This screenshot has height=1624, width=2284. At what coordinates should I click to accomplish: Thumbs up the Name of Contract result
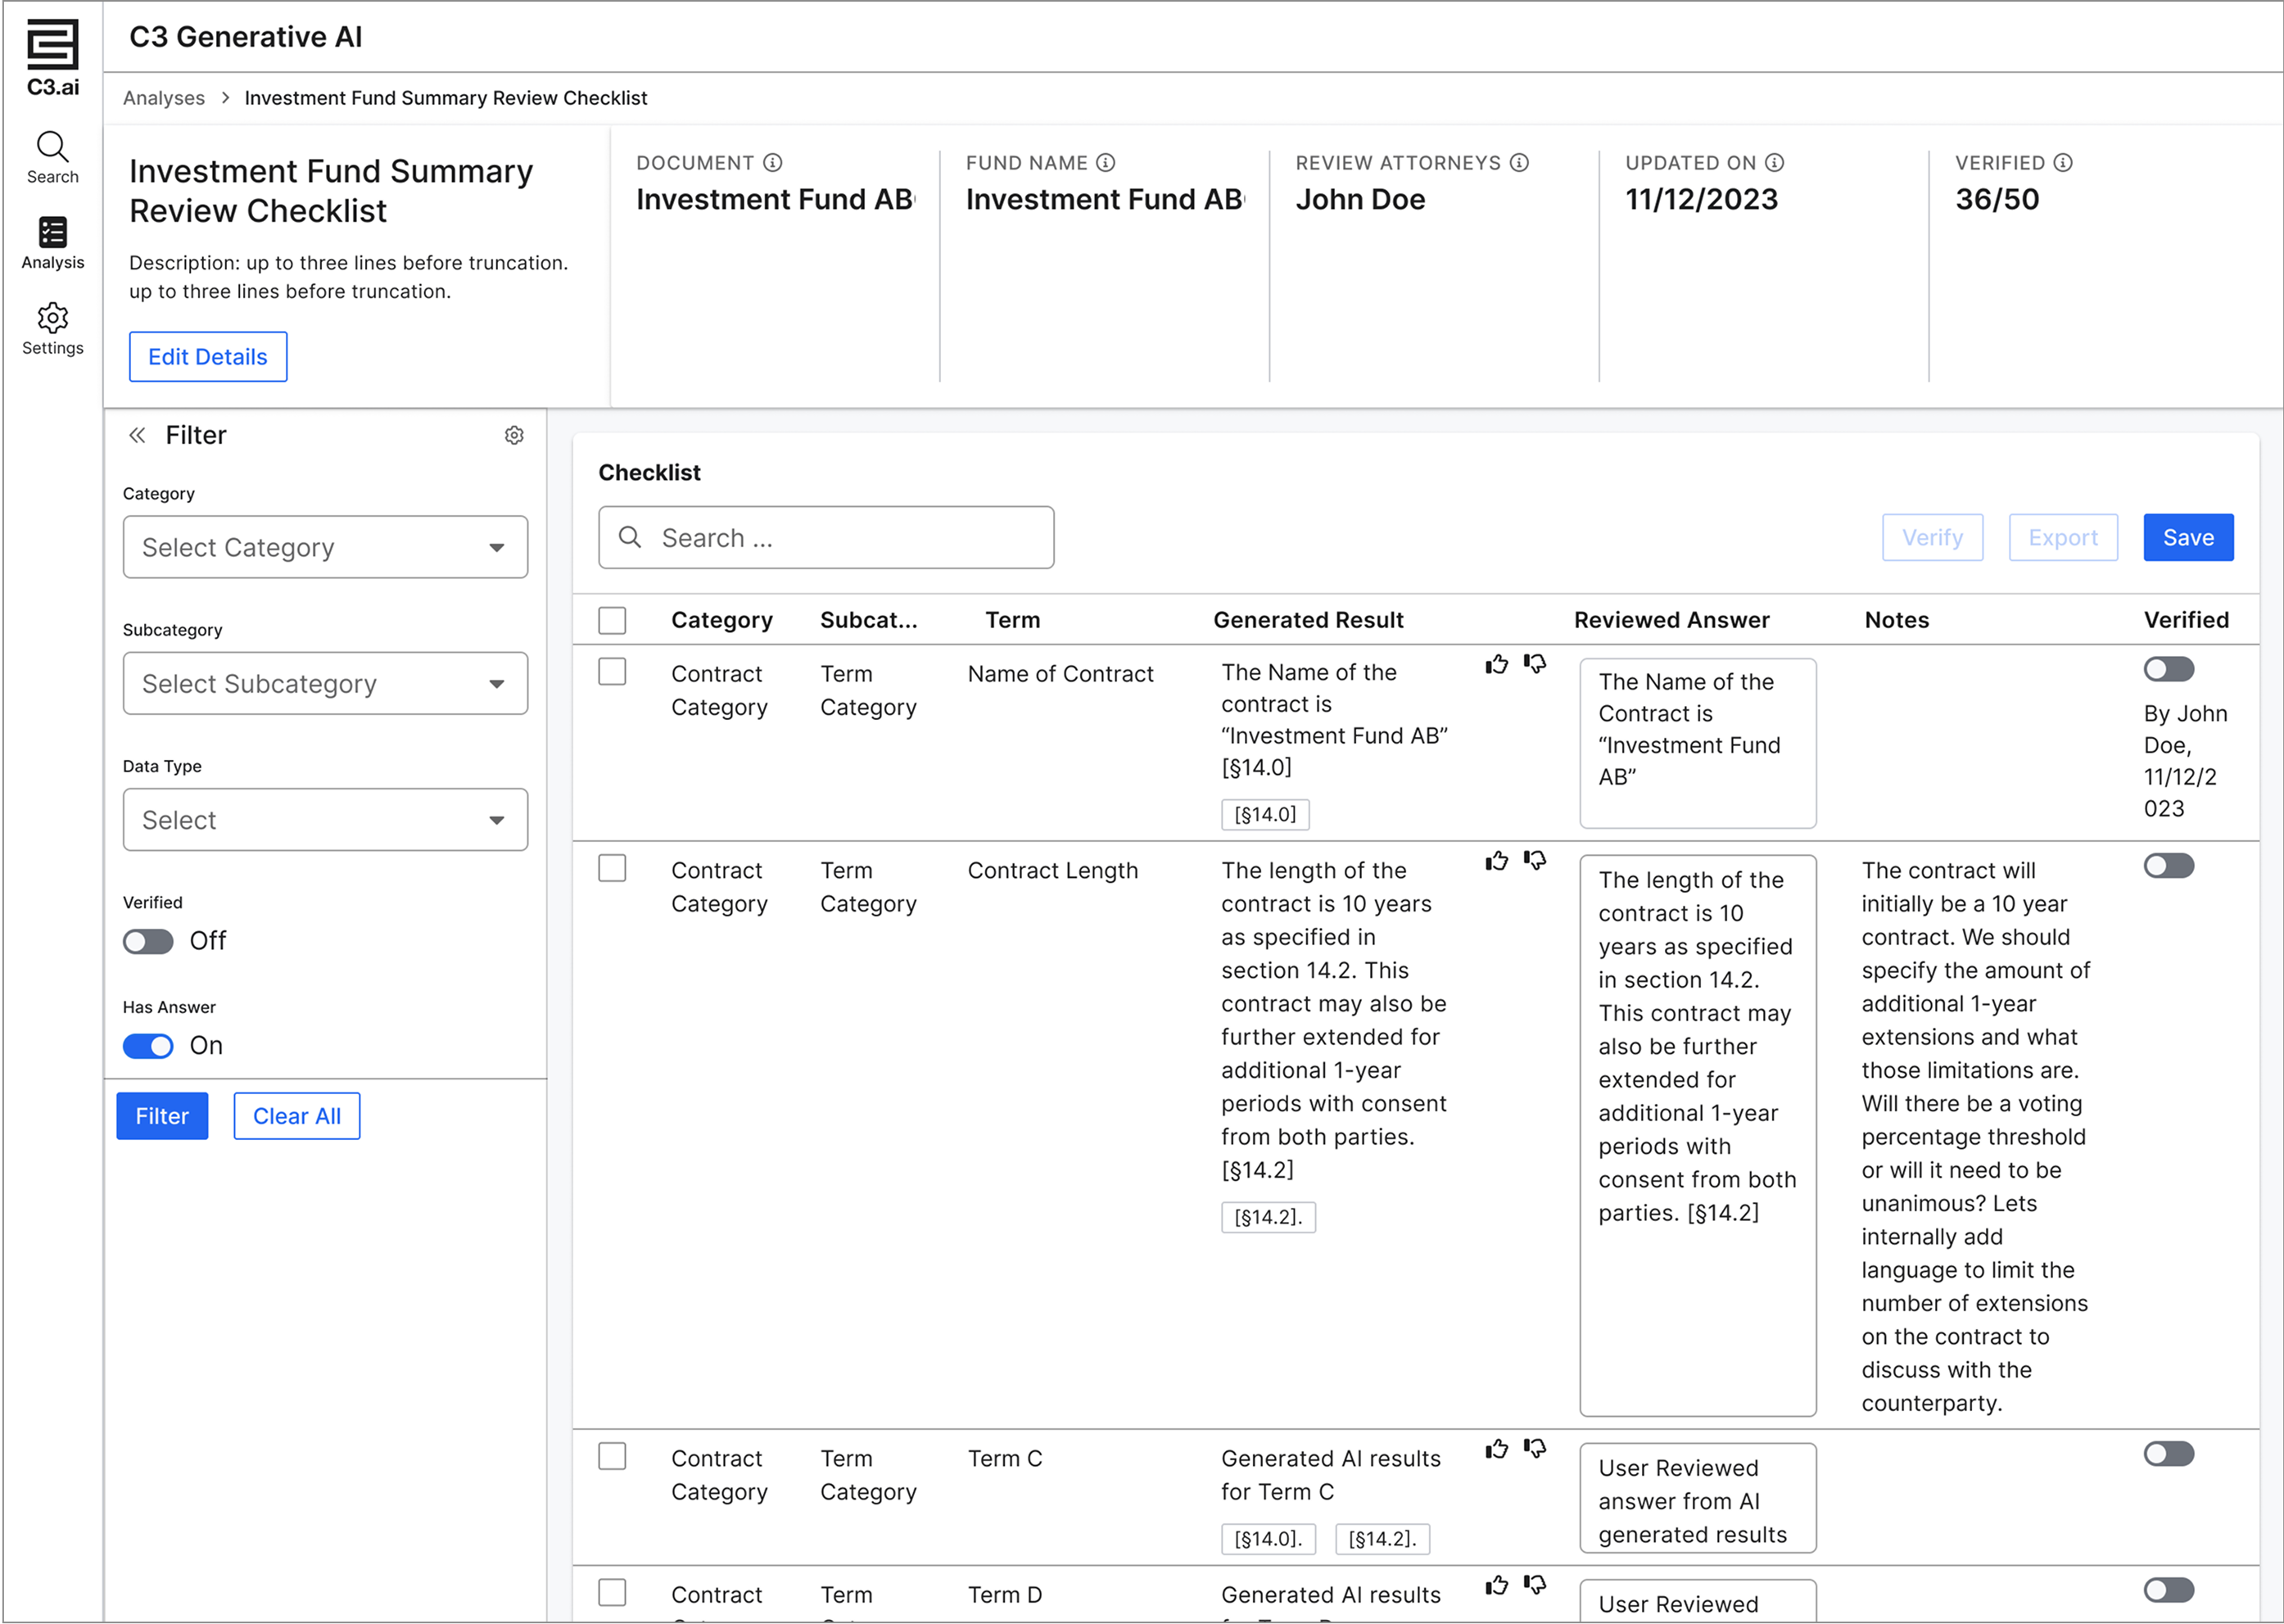[x=1496, y=665]
